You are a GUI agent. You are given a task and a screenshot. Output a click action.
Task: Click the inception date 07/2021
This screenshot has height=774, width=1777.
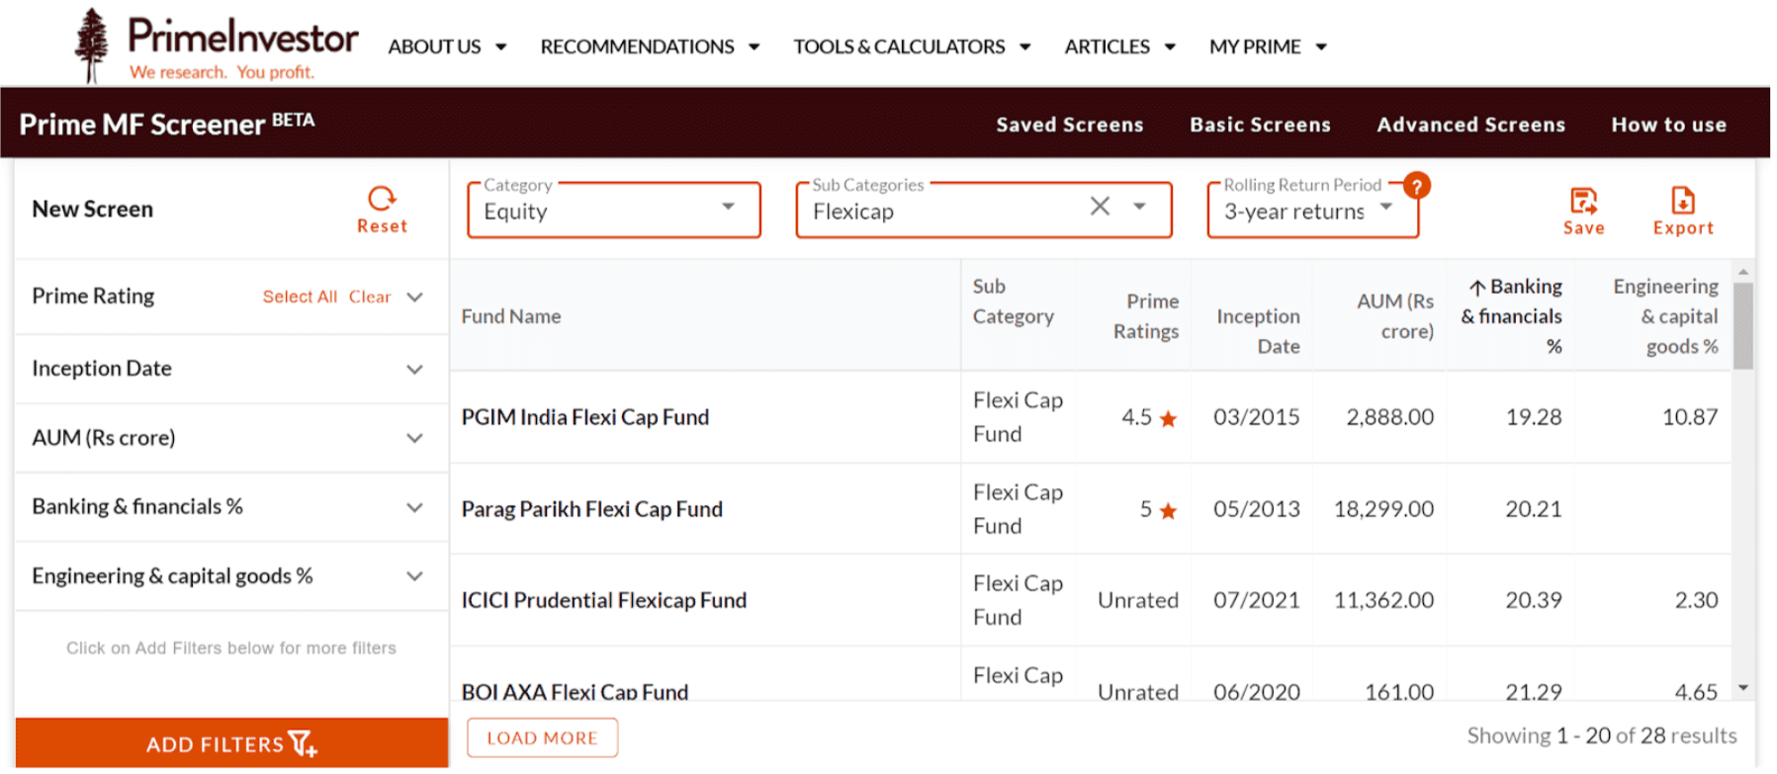(x=1257, y=601)
